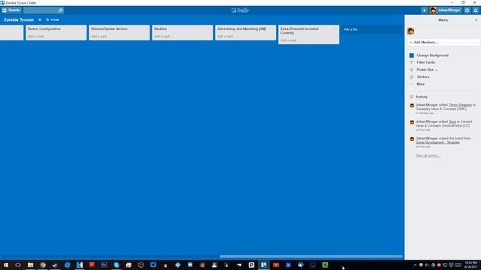The image size is (481, 270).
Task: Click the Button Configuration list title
Action: pos(44,28)
